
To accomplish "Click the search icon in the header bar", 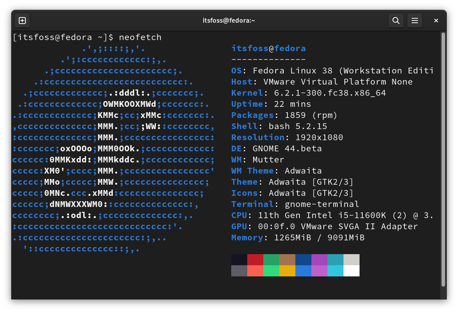I will pyautogui.click(x=396, y=20).
